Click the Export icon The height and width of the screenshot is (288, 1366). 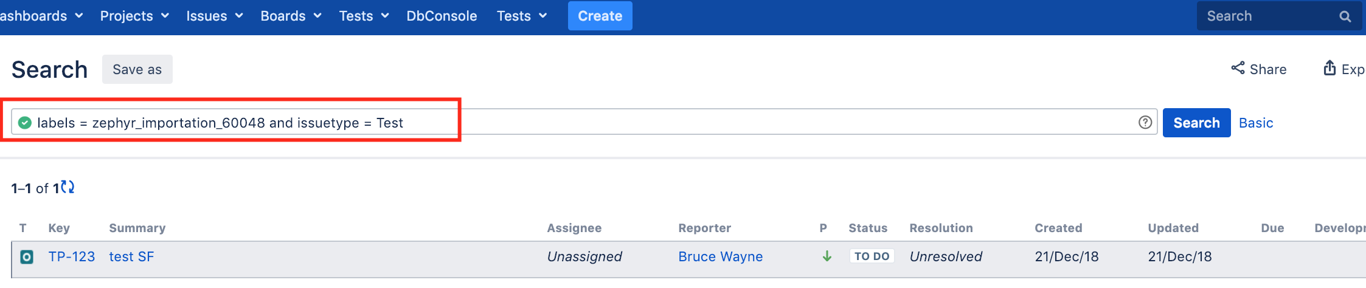[x=1330, y=68]
